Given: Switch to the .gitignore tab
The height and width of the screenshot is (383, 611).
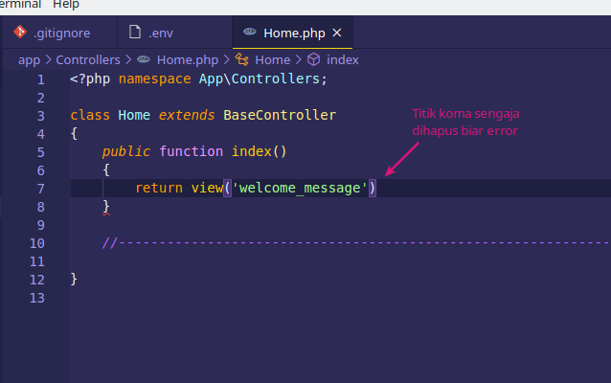Looking at the screenshot, I should pyautogui.click(x=62, y=34).
